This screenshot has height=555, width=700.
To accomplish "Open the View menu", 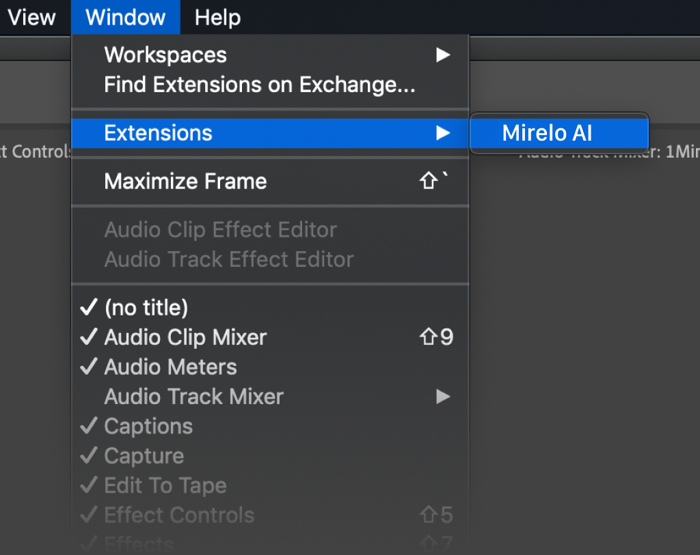I will tap(31, 17).
